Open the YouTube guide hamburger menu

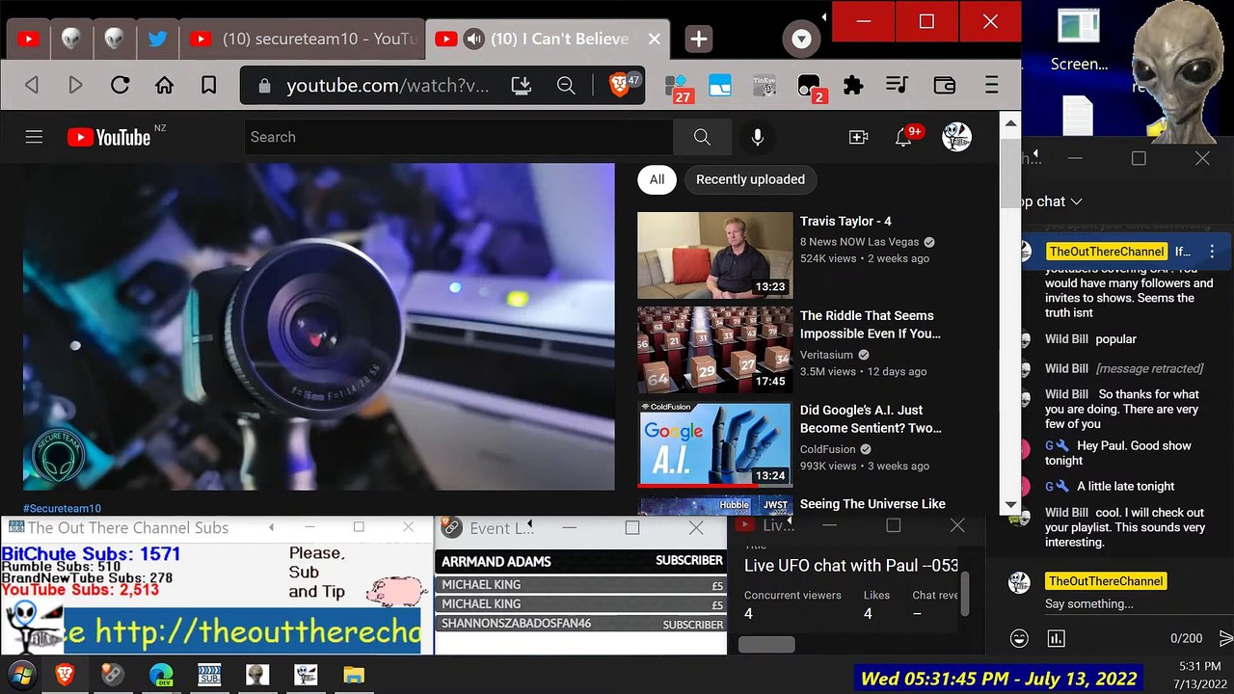click(34, 137)
